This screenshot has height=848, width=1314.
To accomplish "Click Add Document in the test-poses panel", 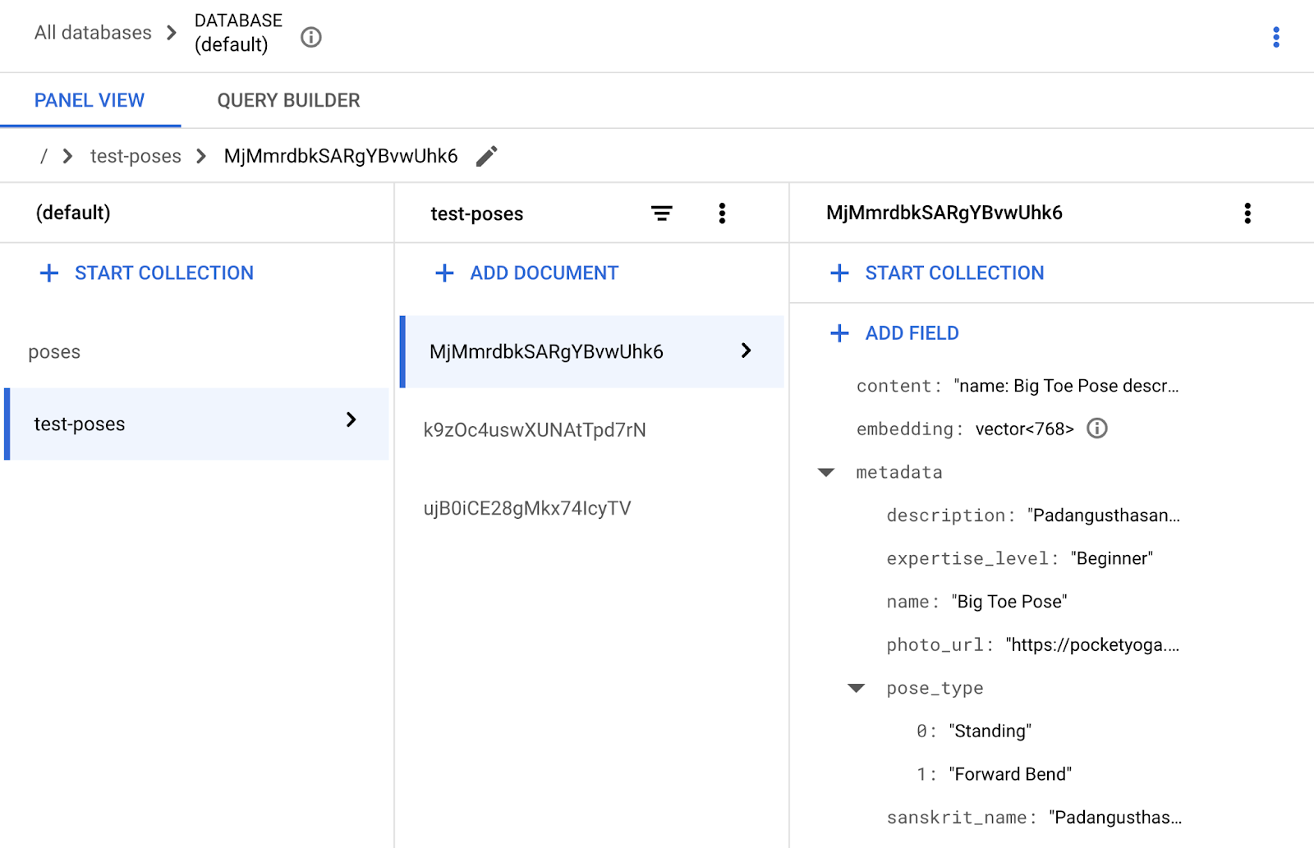I will [525, 273].
